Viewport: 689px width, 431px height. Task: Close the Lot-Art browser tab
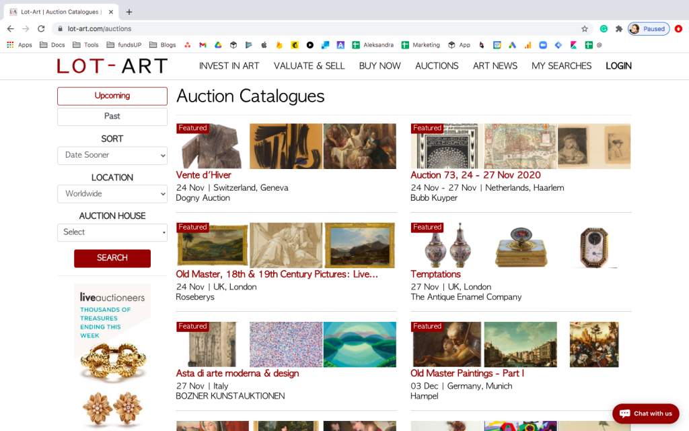[111, 12]
